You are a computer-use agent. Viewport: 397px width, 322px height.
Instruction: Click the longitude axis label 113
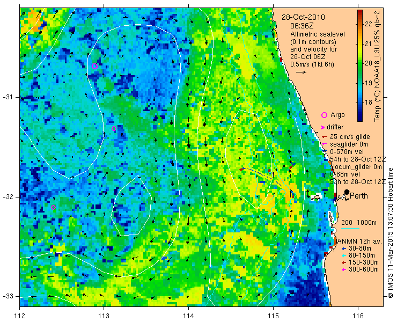pos(104,316)
